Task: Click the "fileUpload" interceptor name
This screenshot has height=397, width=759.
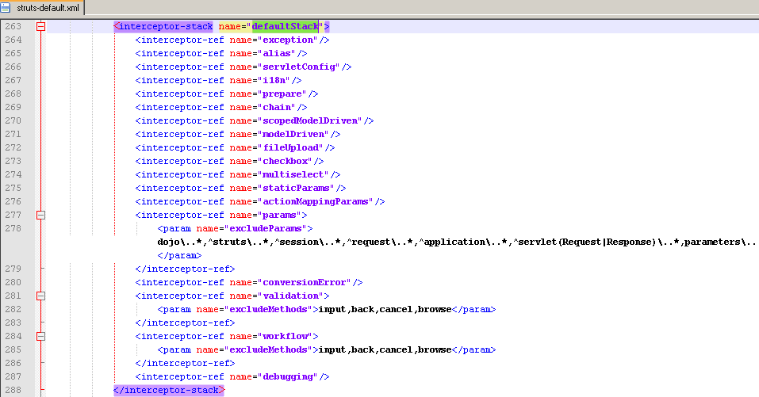Action: [x=291, y=147]
